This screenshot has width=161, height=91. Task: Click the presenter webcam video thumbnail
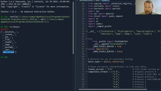click(148, 7)
